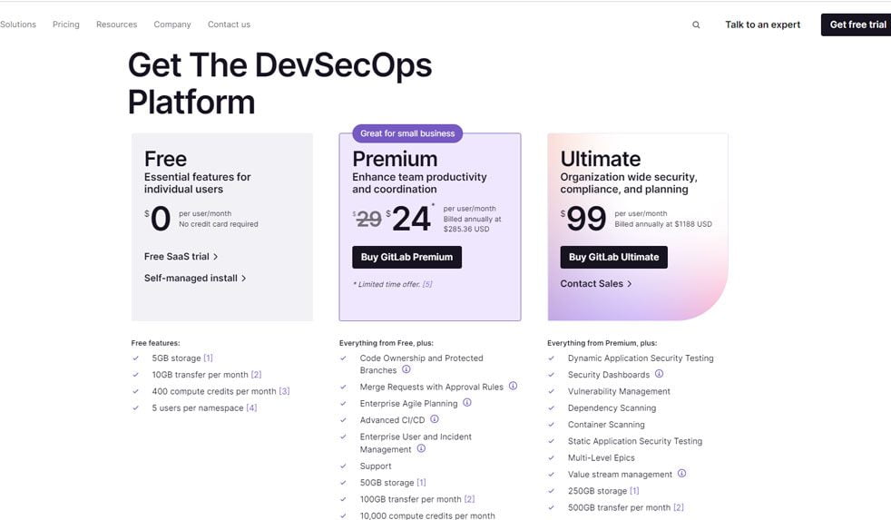891x520 pixels.
Task: Click info icon next to Dynamic Application Security Testing
Action: coord(723,358)
